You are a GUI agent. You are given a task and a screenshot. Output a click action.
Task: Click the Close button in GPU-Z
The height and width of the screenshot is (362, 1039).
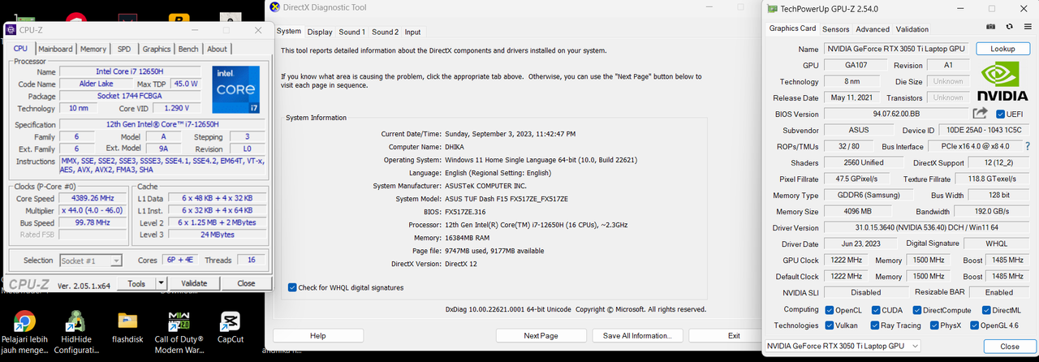(x=1010, y=346)
